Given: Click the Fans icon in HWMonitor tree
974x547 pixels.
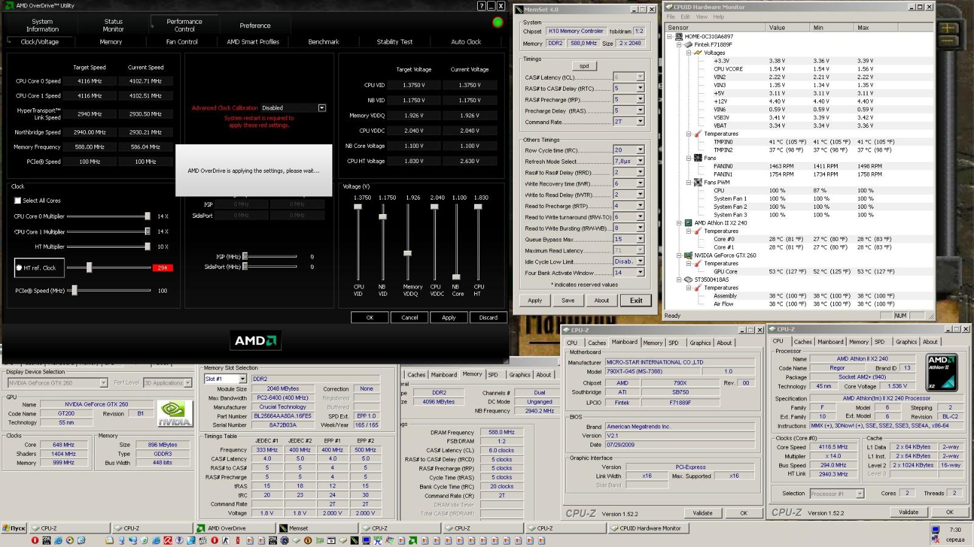Looking at the screenshot, I should pos(698,158).
